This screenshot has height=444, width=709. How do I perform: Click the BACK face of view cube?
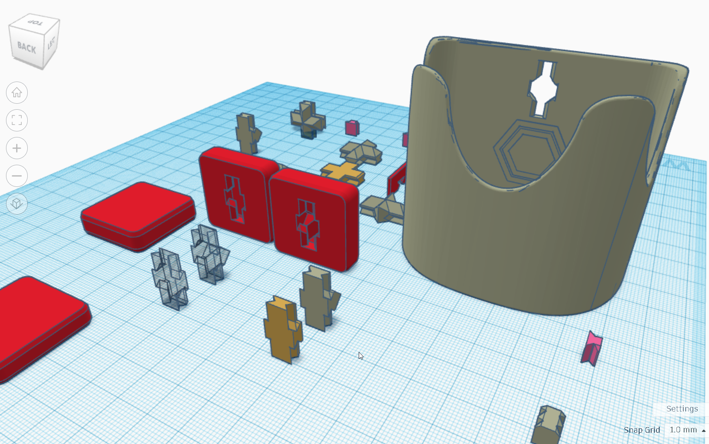point(27,48)
